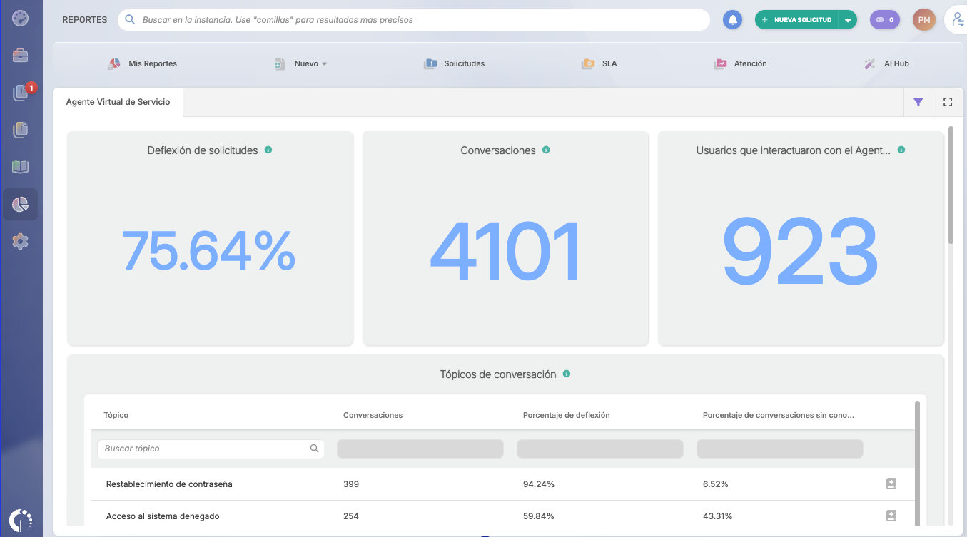
Task: Open AI Hub
Action: (886, 63)
